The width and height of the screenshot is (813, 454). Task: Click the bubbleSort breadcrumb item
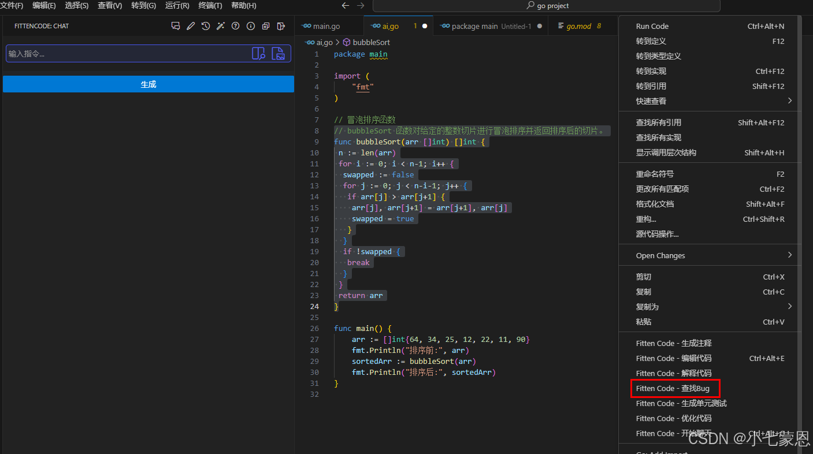(x=371, y=42)
